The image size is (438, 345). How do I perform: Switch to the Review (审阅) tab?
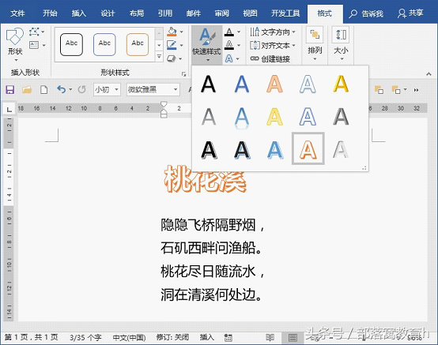point(222,13)
